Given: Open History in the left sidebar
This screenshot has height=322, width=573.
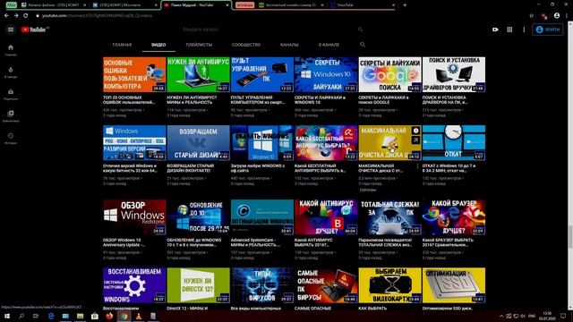Looking at the screenshot, I should pyautogui.click(x=11, y=139).
